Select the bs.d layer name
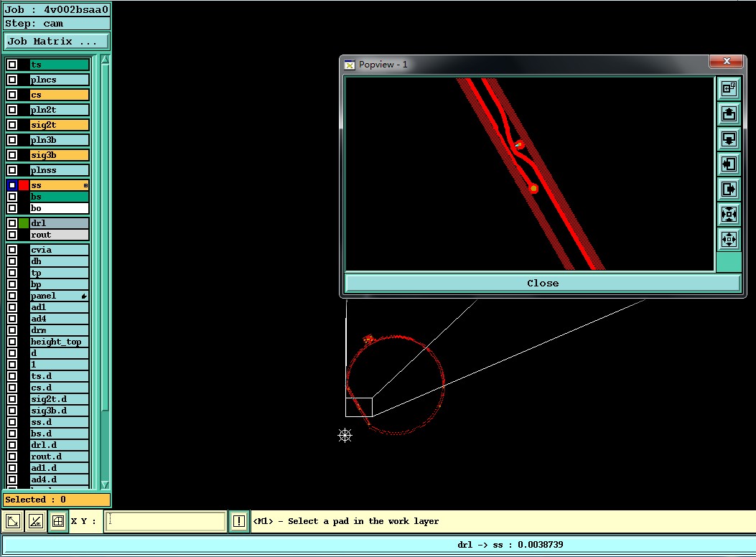Viewport: 756px width, 557px height. tap(60, 434)
